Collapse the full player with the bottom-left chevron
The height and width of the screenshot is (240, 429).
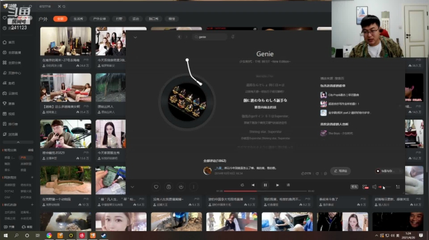[x=132, y=187]
